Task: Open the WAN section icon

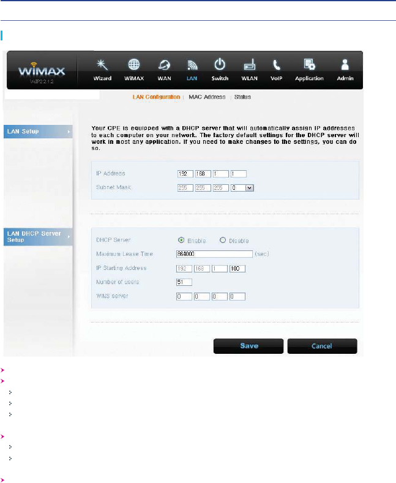Action: (164, 65)
